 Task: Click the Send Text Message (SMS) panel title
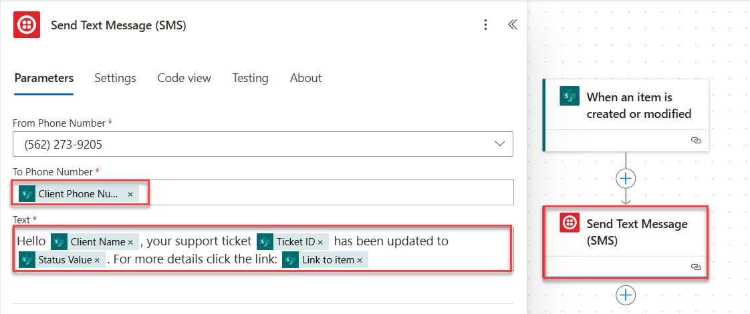[118, 25]
